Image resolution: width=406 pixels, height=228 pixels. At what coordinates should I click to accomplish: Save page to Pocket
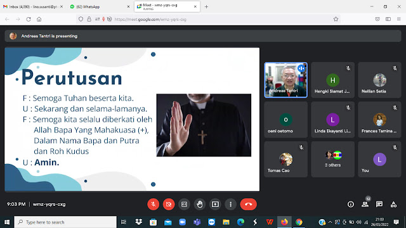pyautogui.click(x=377, y=19)
